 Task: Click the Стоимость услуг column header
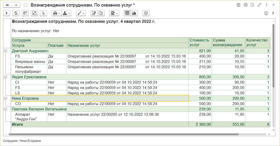[x=200, y=43]
